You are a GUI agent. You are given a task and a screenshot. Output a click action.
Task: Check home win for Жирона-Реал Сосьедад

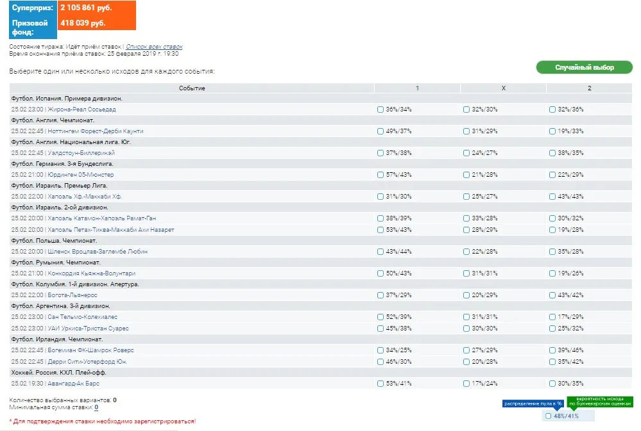[380, 110]
